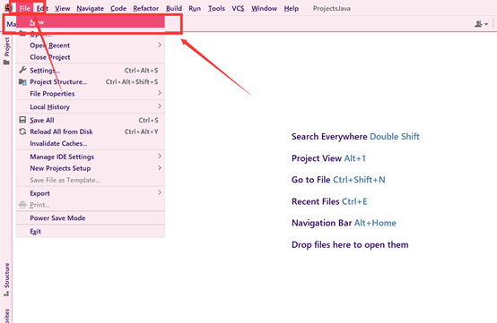
Task: Click the Project Structure folder icon
Action: tap(22, 81)
